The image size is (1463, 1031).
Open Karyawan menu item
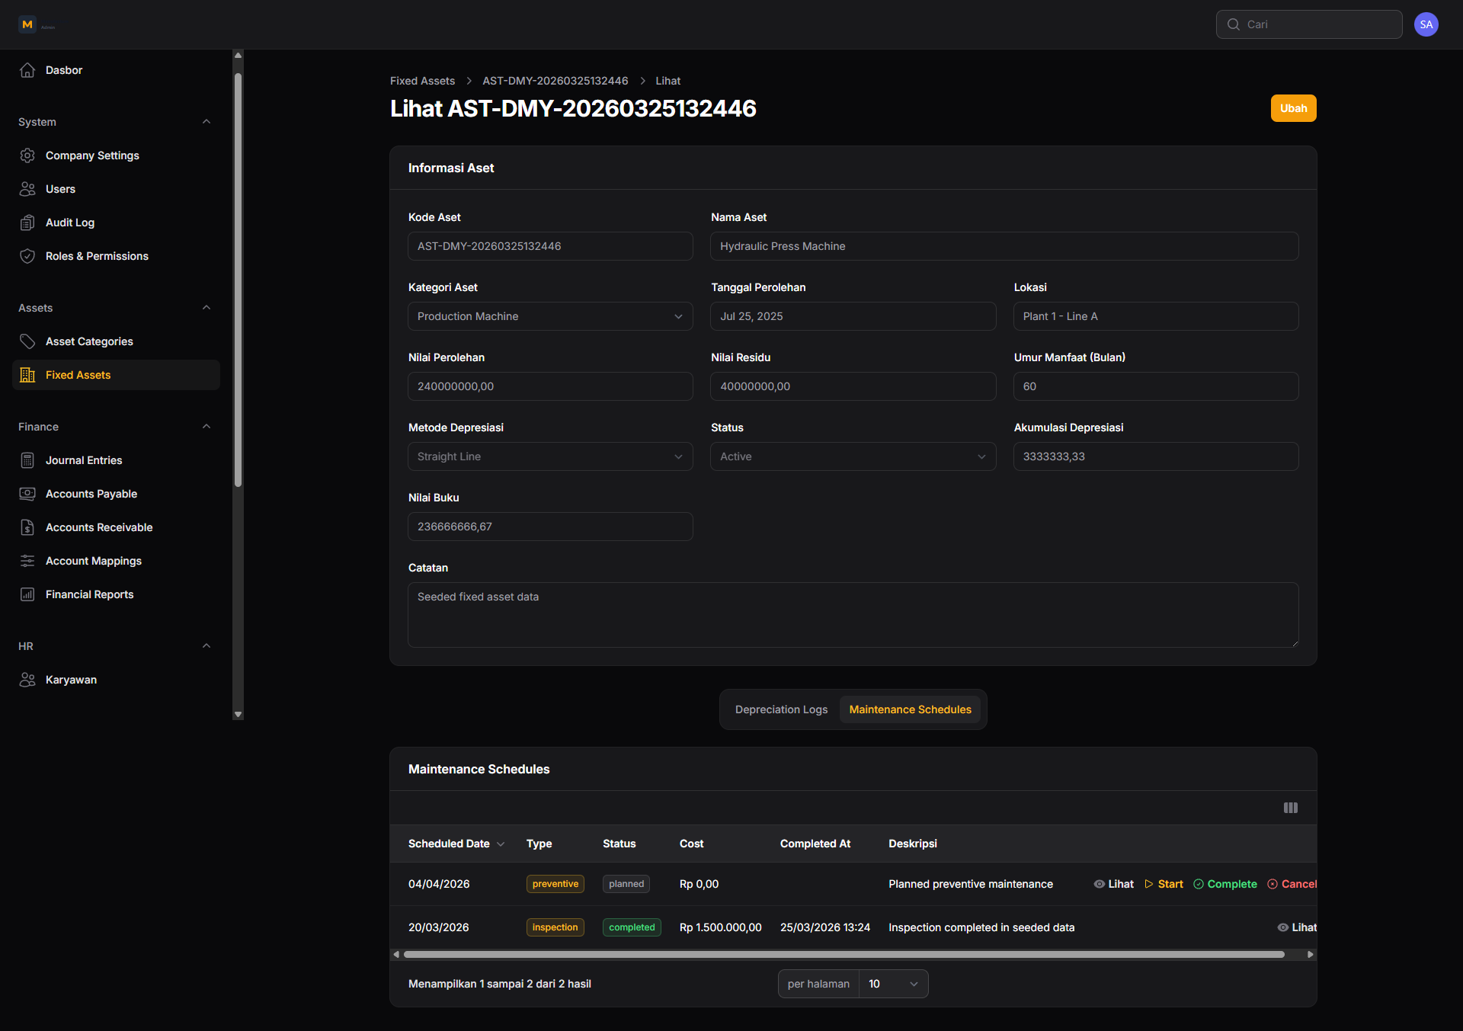pyautogui.click(x=116, y=680)
